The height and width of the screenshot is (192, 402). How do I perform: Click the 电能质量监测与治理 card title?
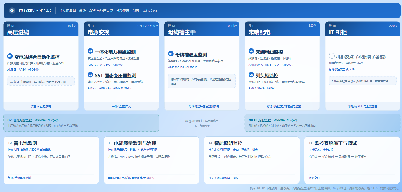pyautogui.click(x=135, y=144)
